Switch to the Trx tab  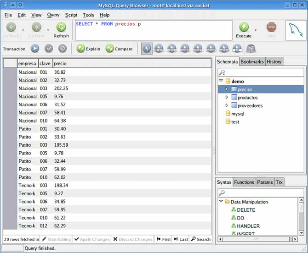click(279, 182)
